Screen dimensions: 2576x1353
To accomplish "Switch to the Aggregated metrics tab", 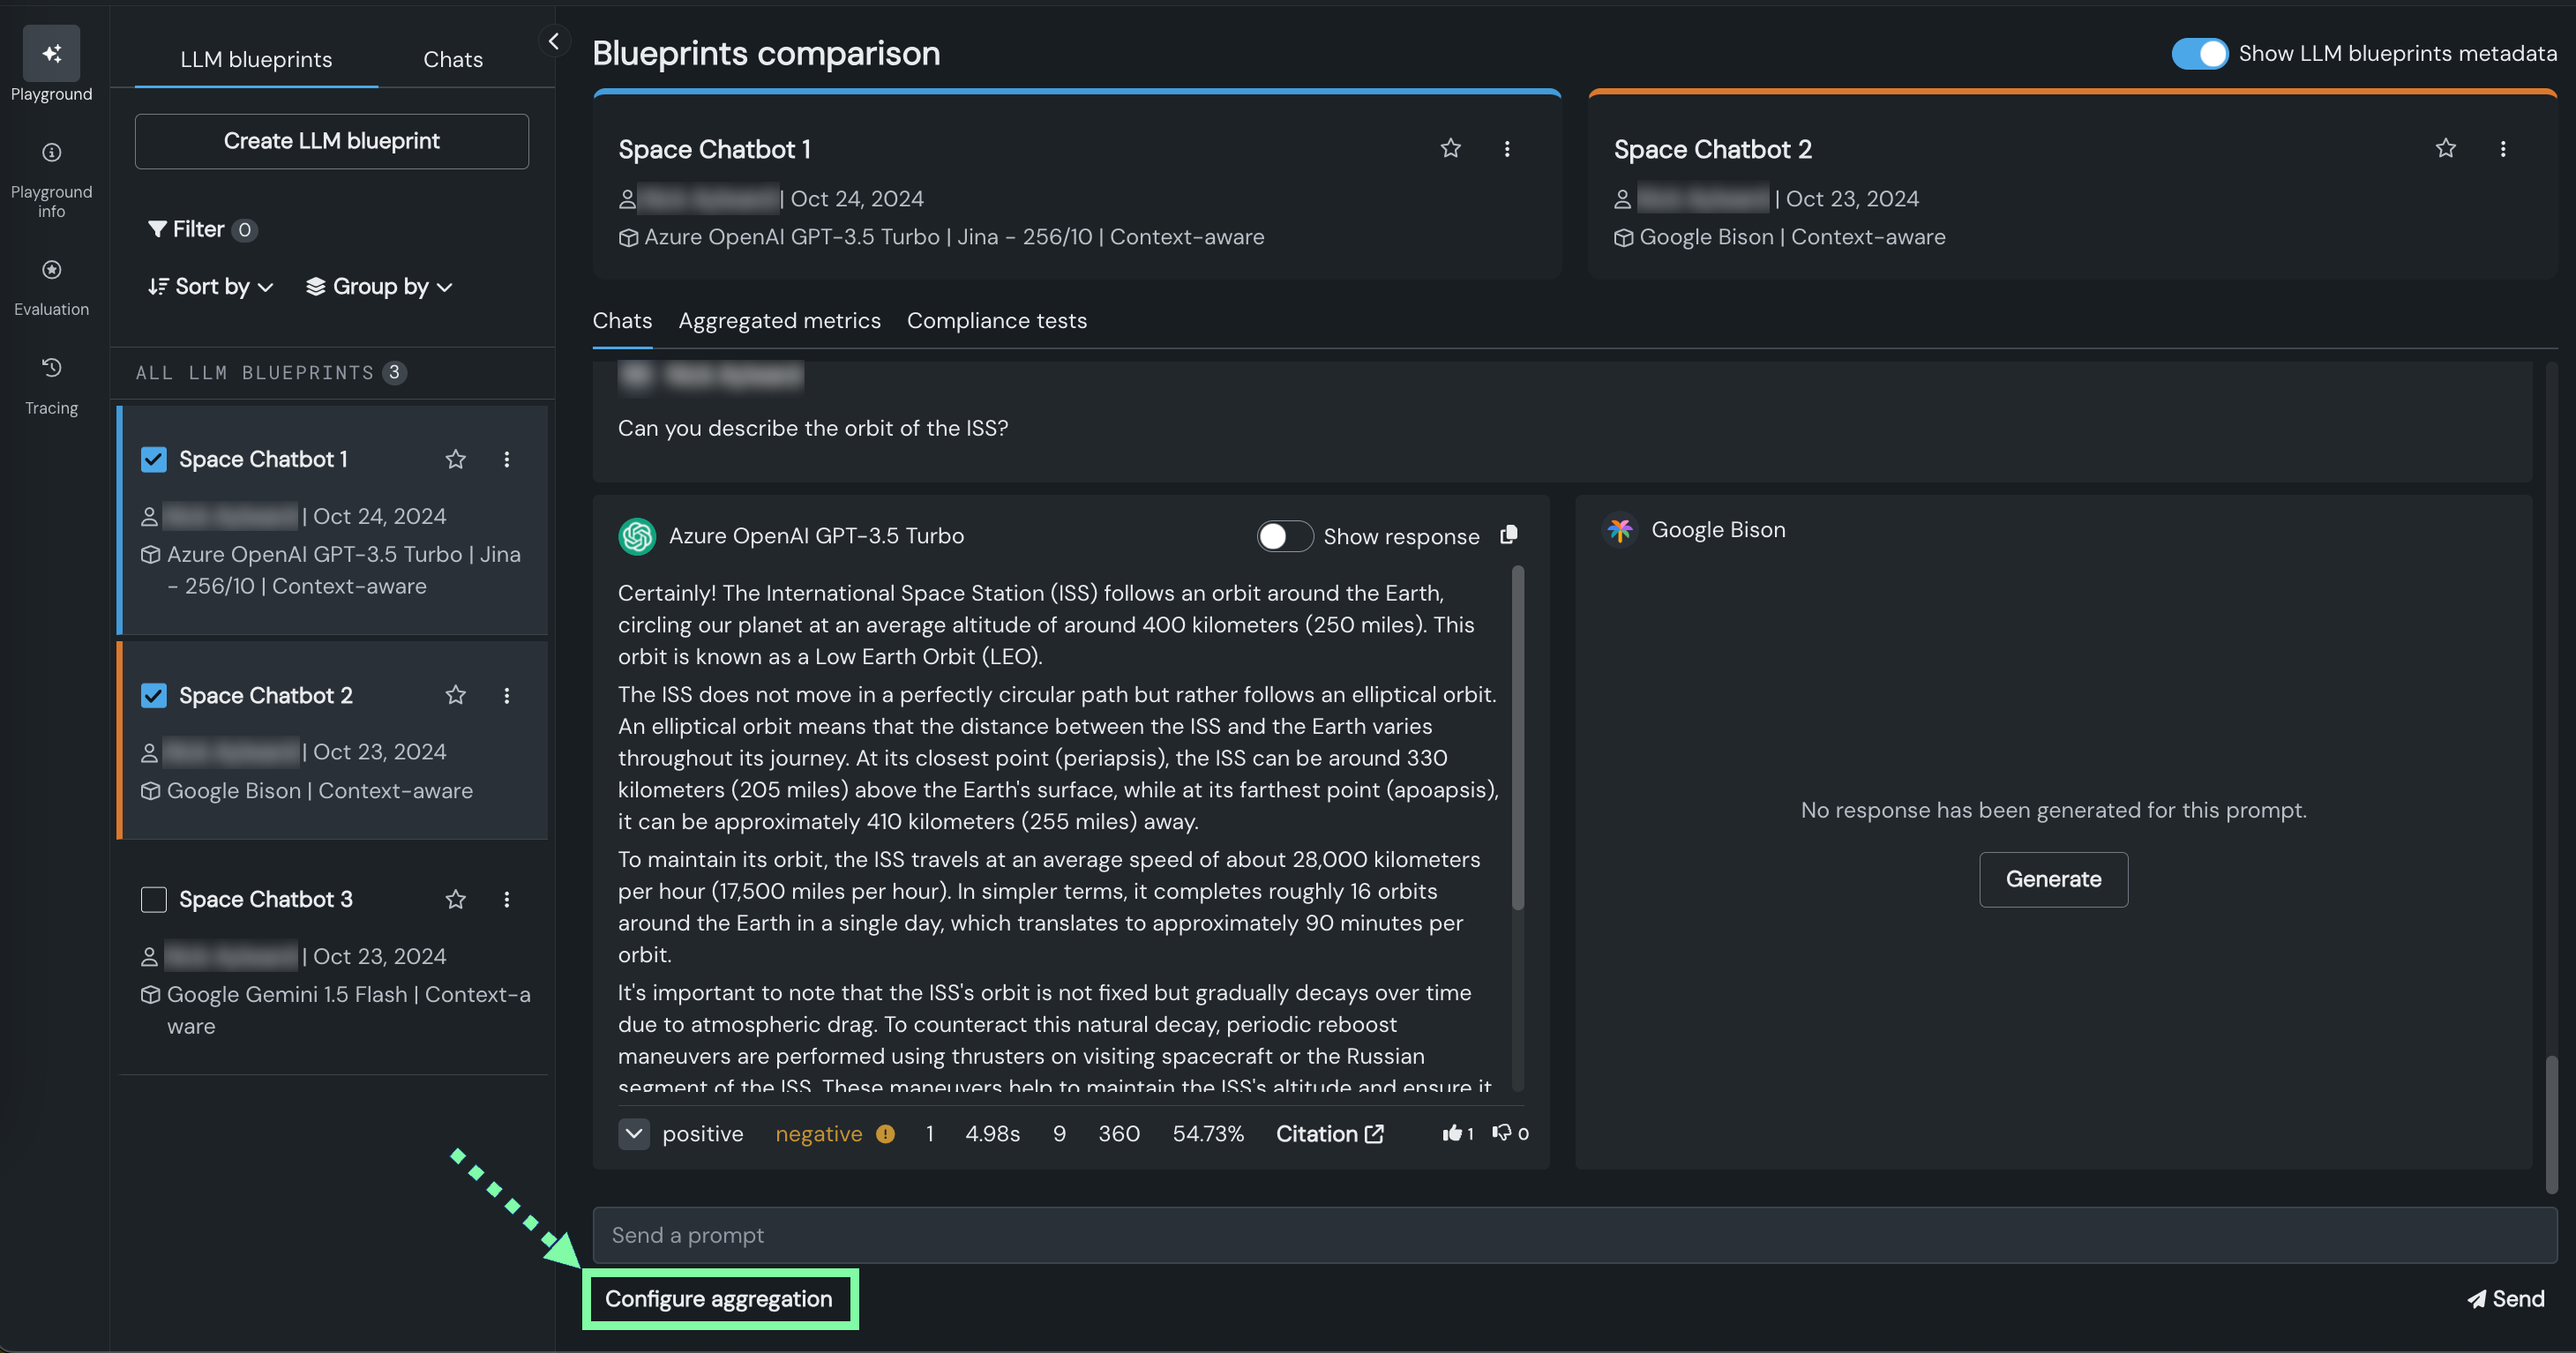I will tap(779, 321).
